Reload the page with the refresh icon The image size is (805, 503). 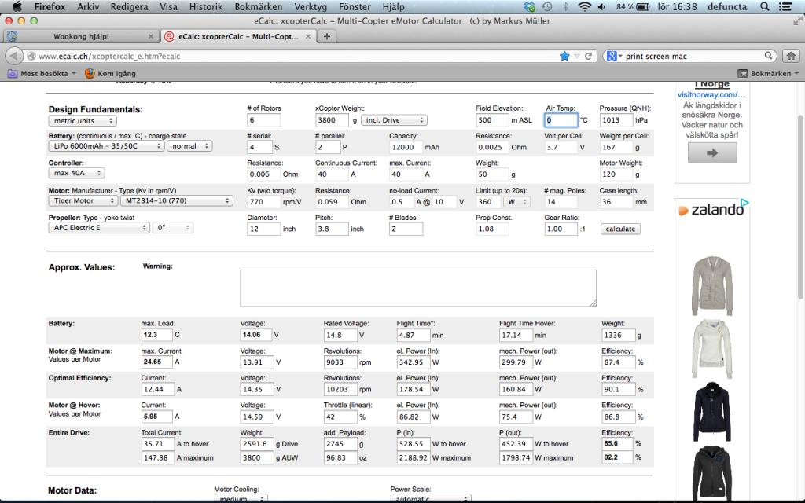click(588, 56)
